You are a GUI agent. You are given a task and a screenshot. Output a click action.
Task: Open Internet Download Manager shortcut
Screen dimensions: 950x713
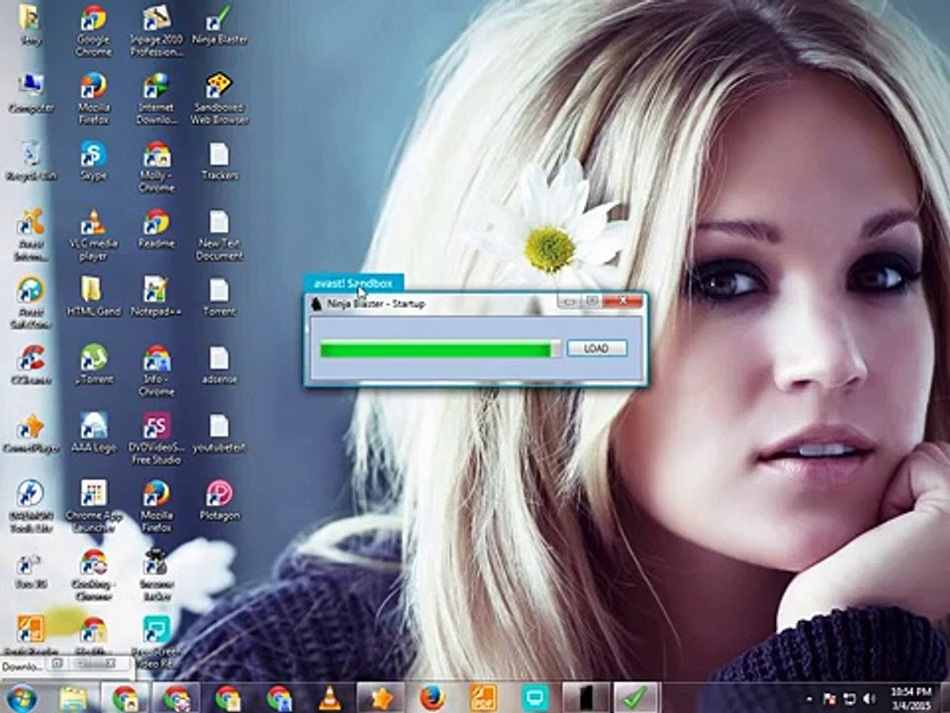tap(156, 99)
